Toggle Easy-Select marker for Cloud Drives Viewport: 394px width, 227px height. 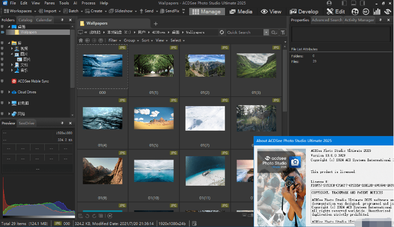[2, 92]
